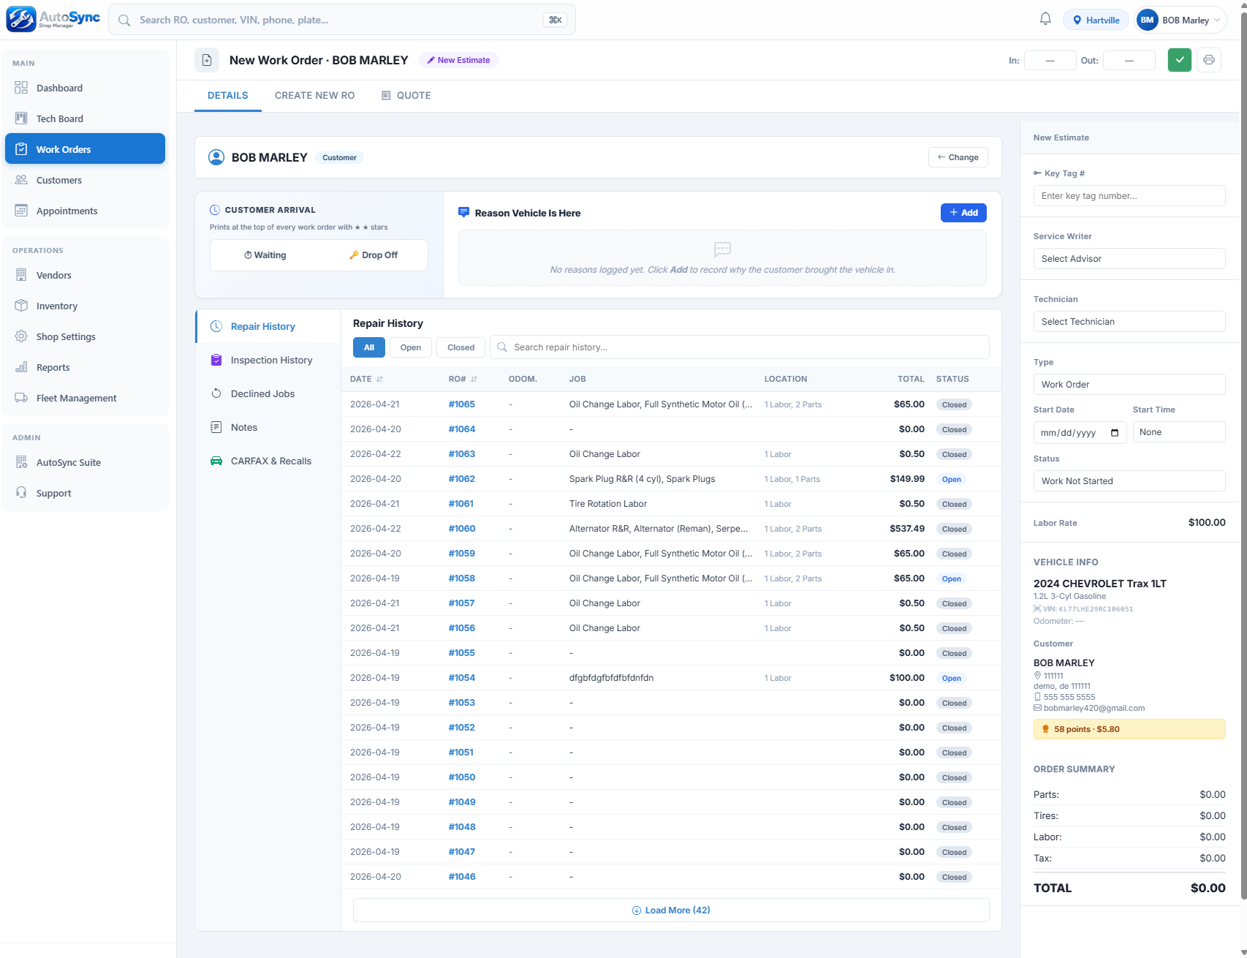This screenshot has height=958, width=1247.
Task: Open Tech Board in sidebar
Action: tap(85, 118)
